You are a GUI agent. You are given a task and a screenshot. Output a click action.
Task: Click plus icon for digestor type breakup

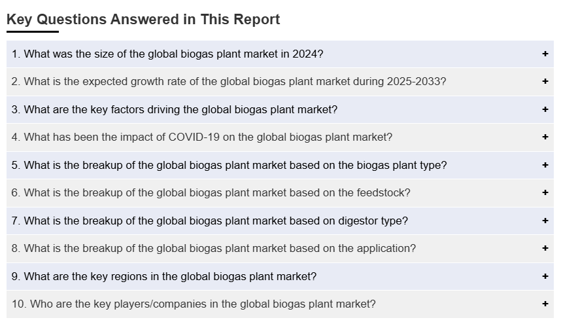pyautogui.click(x=545, y=221)
